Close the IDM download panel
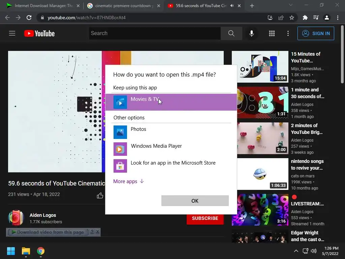 tap(97, 232)
